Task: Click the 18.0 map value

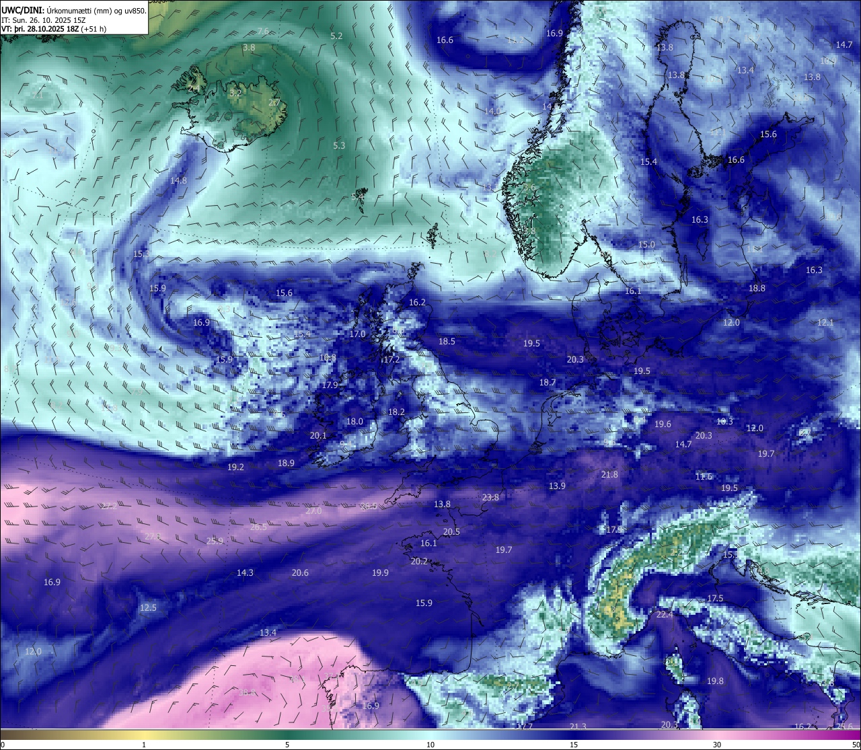Action: (354, 422)
